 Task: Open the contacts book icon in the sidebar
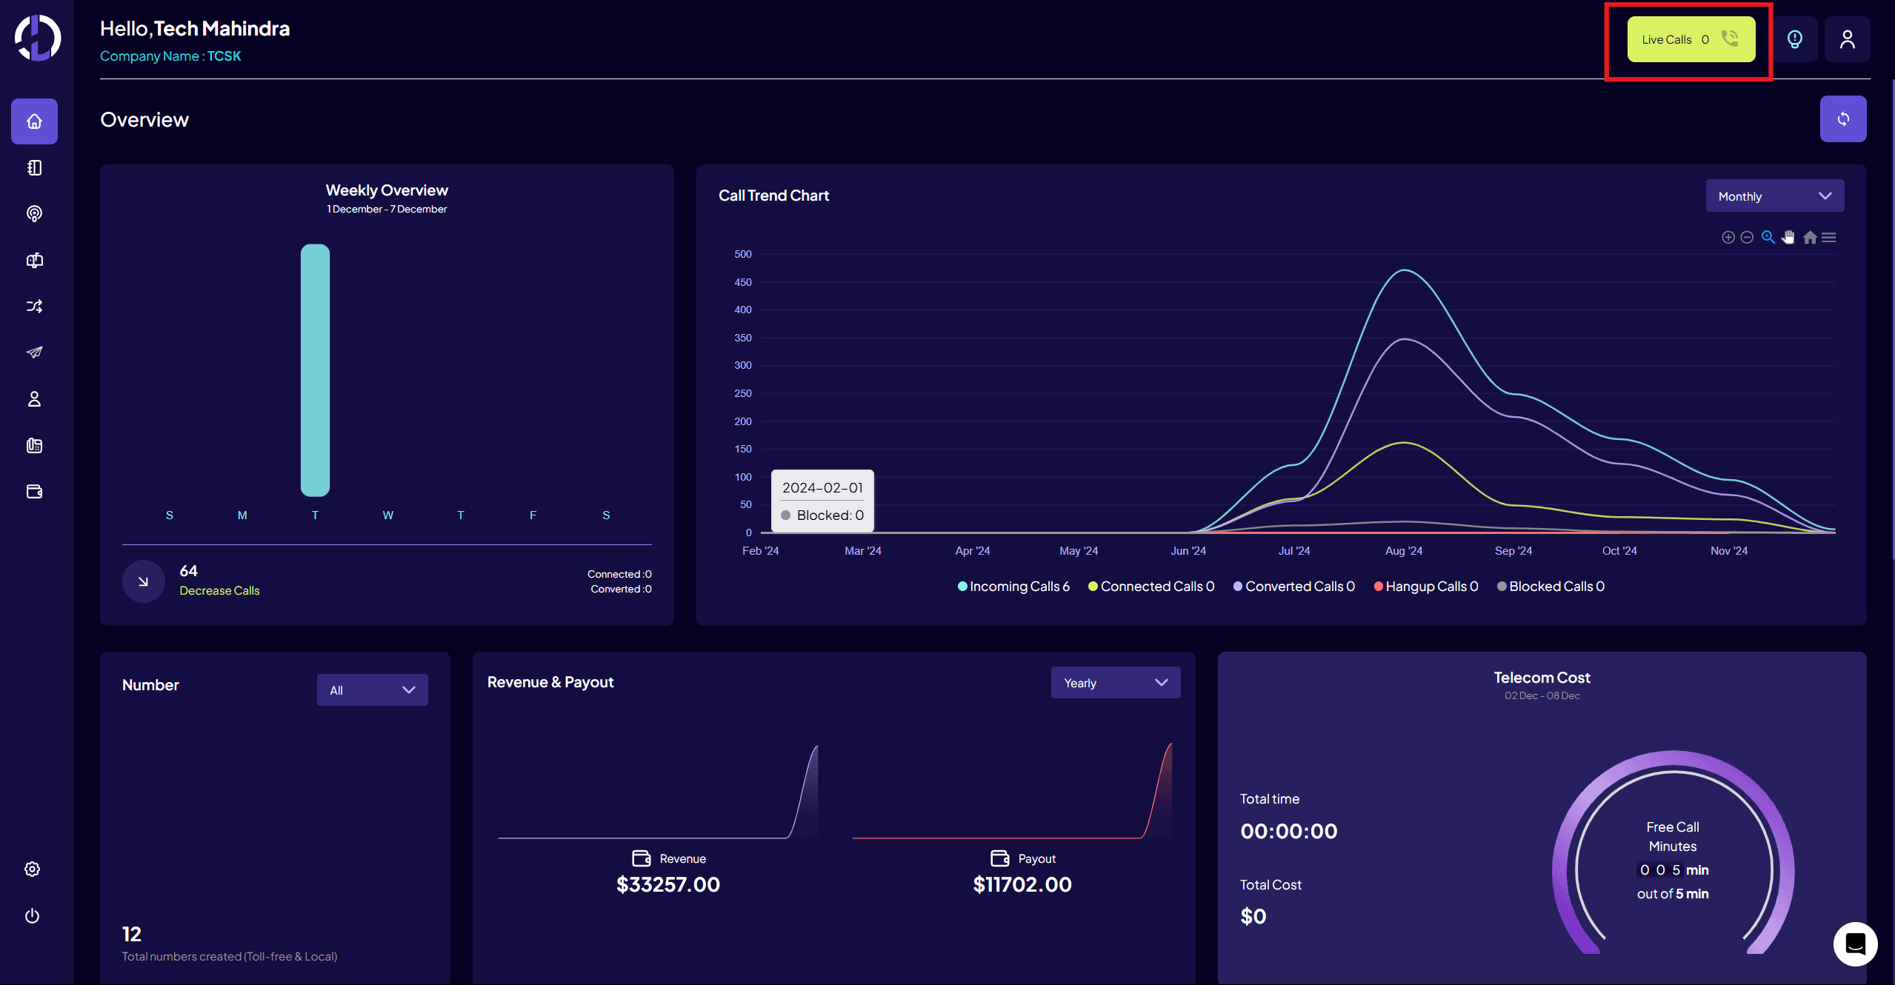pos(34,168)
